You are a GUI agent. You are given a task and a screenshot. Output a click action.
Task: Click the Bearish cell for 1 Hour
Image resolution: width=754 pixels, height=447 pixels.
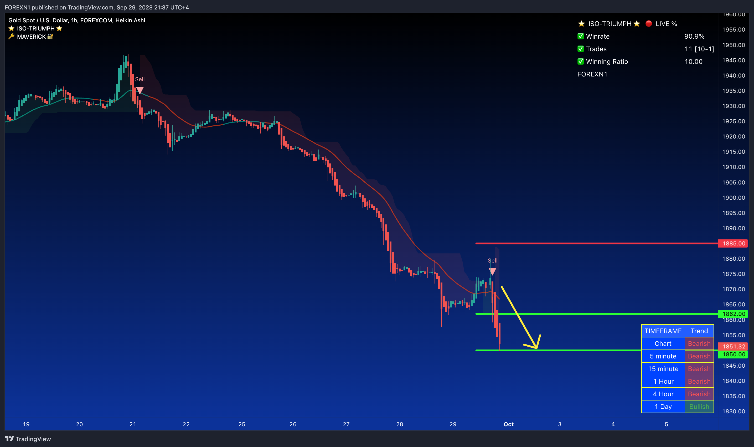(x=699, y=381)
